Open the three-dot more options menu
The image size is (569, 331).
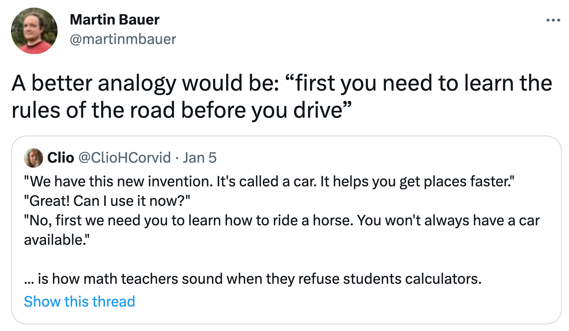click(x=553, y=20)
